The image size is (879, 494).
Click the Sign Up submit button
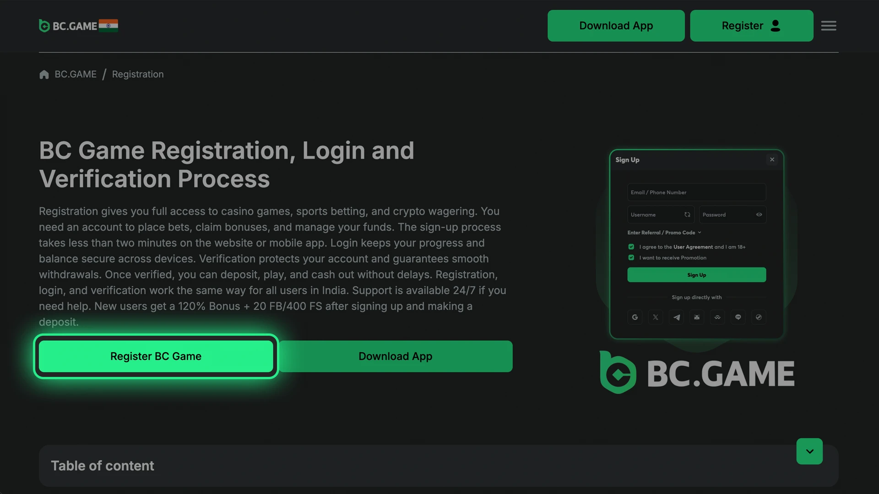(696, 274)
